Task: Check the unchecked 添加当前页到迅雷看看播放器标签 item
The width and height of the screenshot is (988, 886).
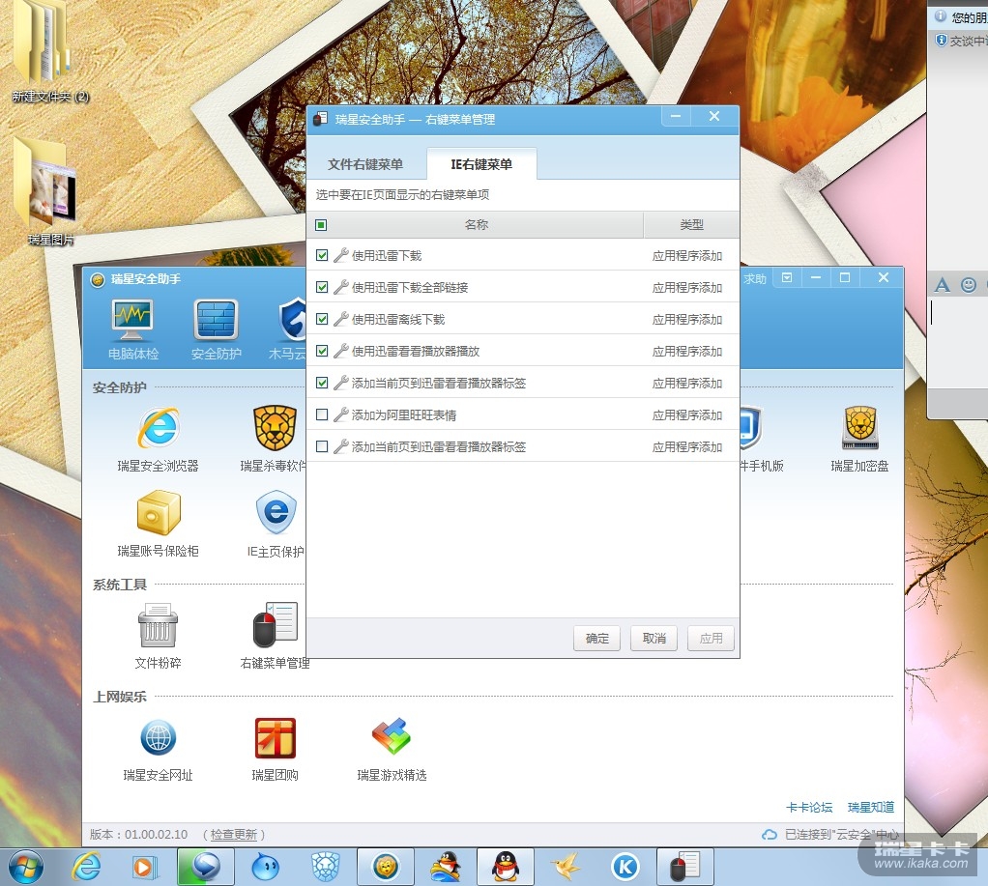Action: [x=321, y=446]
